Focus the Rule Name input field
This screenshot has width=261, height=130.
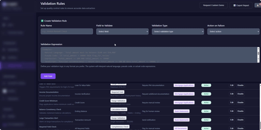[67, 31]
